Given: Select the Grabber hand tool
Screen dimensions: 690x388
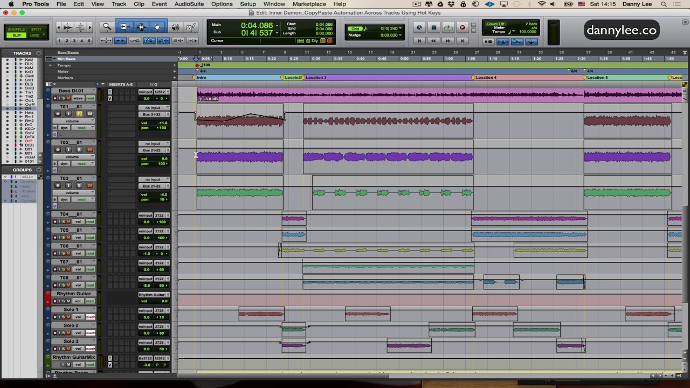Looking at the screenshot, I should click(157, 27).
